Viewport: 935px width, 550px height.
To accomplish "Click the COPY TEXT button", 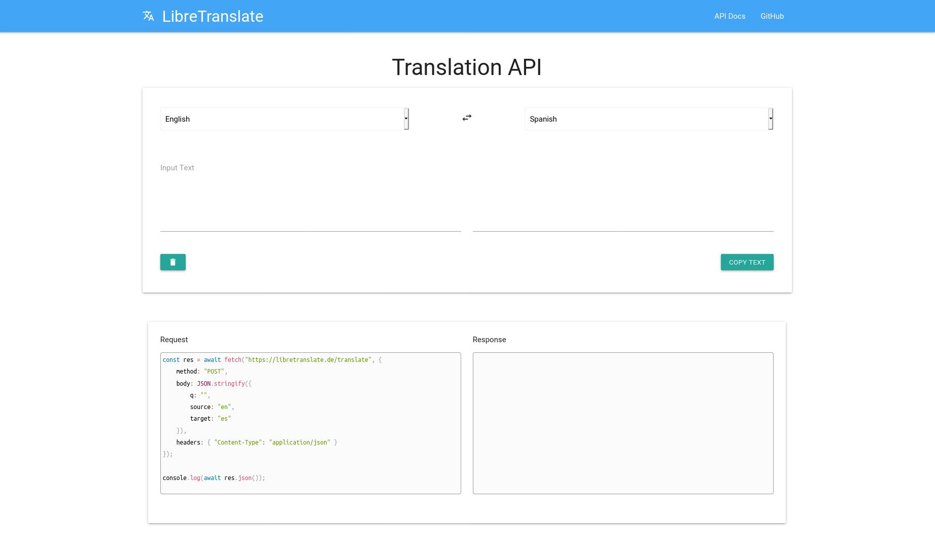I will (747, 262).
